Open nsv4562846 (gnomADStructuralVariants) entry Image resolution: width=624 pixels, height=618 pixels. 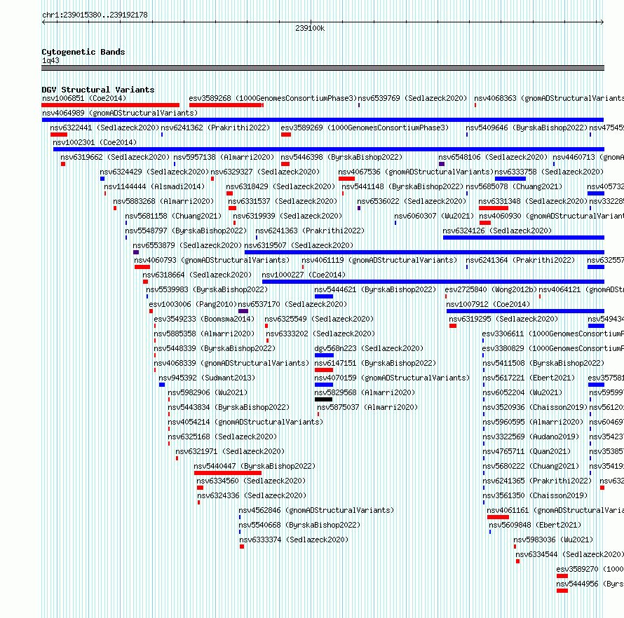click(316, 510)
